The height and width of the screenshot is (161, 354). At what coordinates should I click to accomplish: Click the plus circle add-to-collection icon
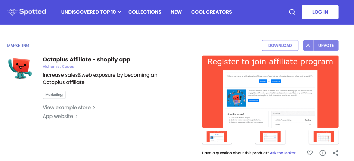click(x=323, y=153)
